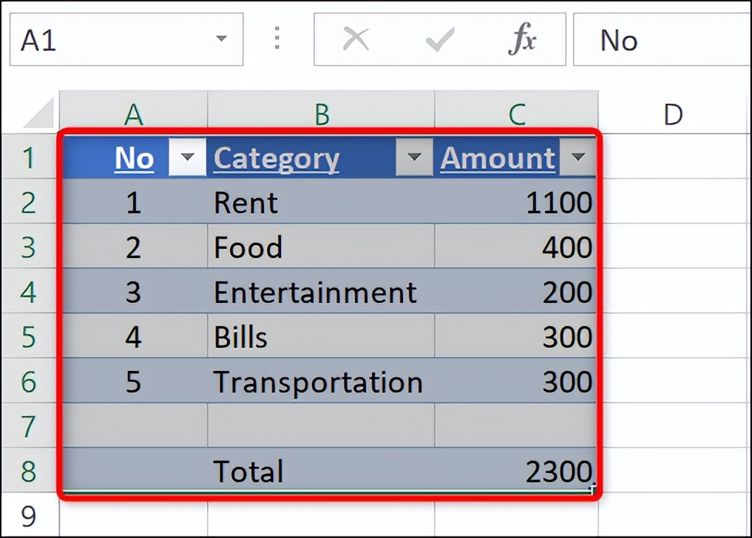Click the Cancel (X) formula bar icon
The image size is (752, 538).
355,39
